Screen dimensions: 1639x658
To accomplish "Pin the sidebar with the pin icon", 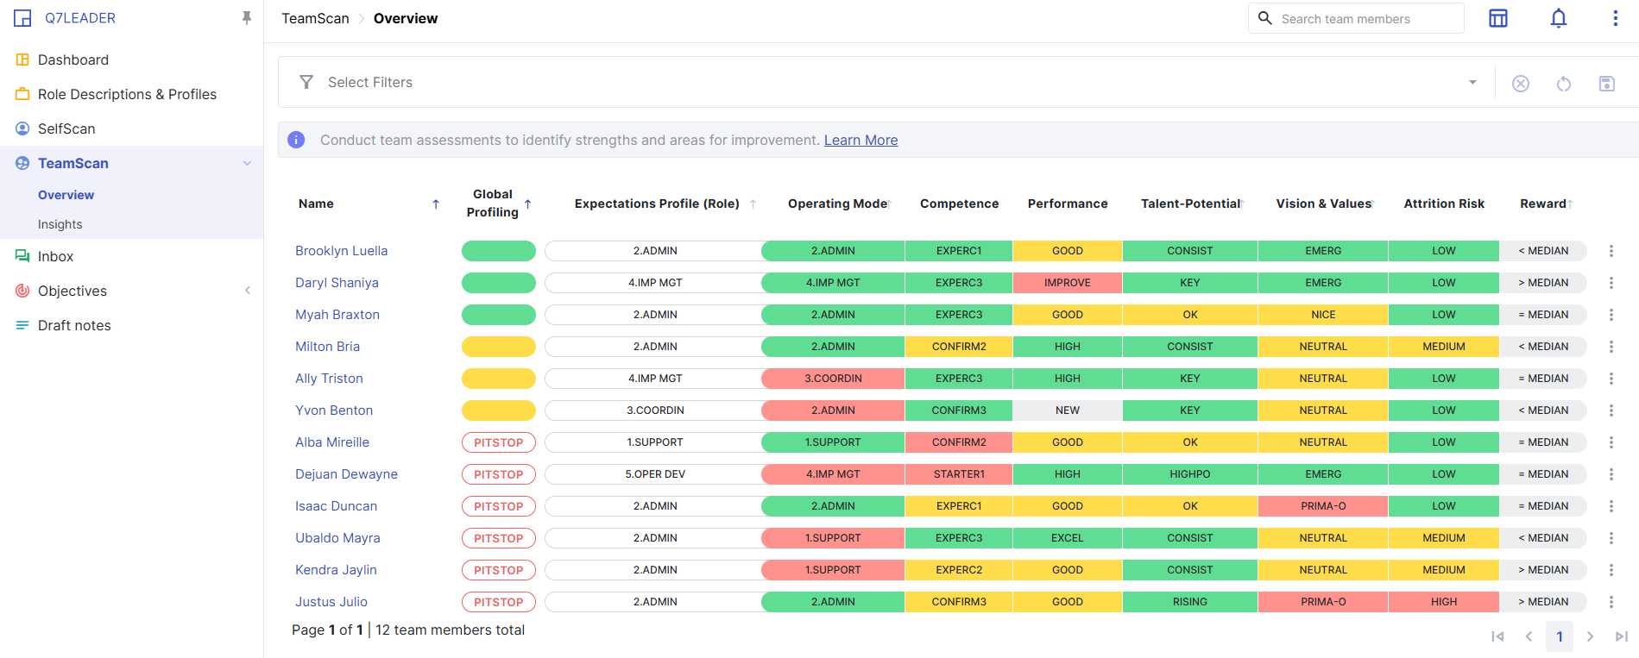I will coord(247,18).
